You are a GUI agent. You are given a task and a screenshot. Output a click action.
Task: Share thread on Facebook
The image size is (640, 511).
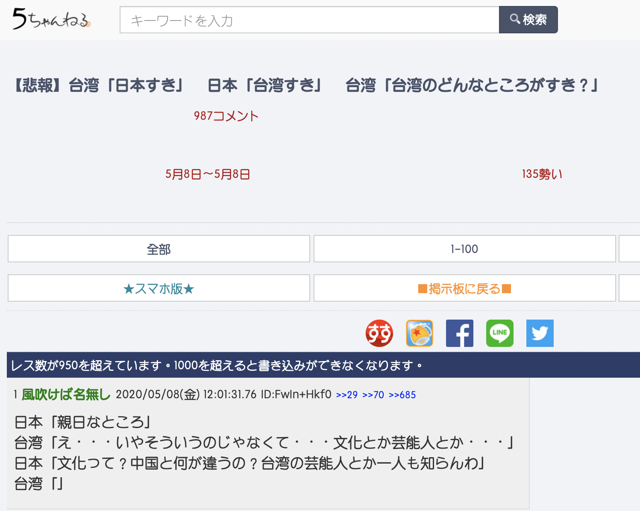click(x=460, y=333)
